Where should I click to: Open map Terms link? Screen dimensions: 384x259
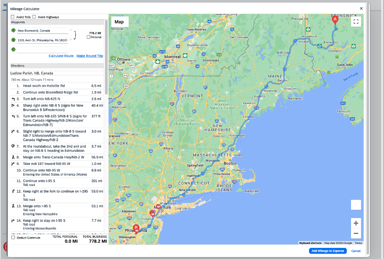click(358, 243)
